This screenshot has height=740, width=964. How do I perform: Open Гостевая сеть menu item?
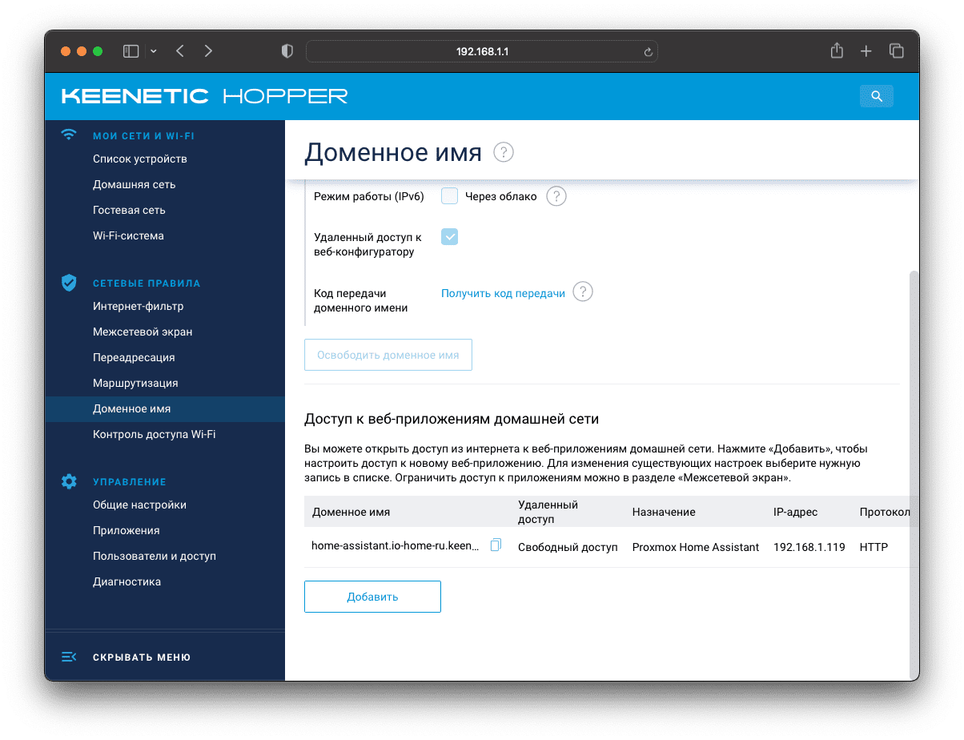(x=129, y=210)
